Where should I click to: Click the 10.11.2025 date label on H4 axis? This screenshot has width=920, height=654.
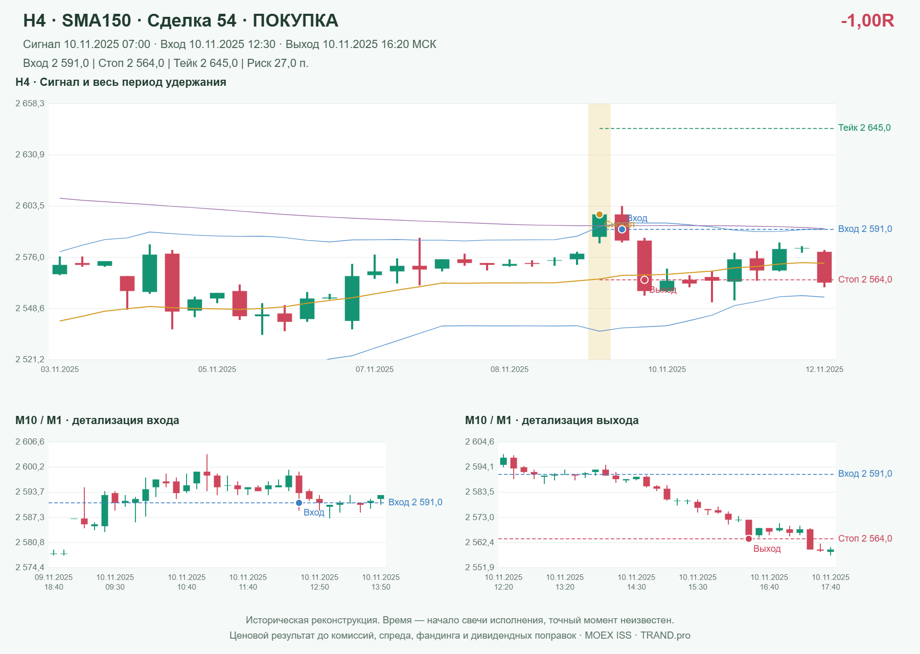[x=667, y=369]
